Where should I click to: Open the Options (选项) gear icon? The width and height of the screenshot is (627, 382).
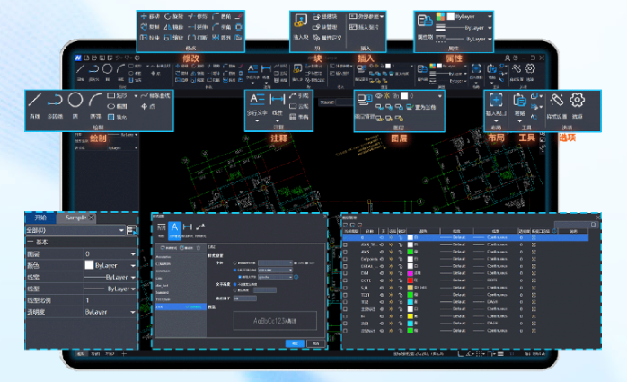tap(578, 101)
